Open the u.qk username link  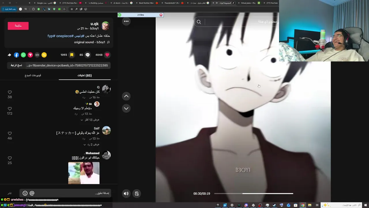click(95, 24)
